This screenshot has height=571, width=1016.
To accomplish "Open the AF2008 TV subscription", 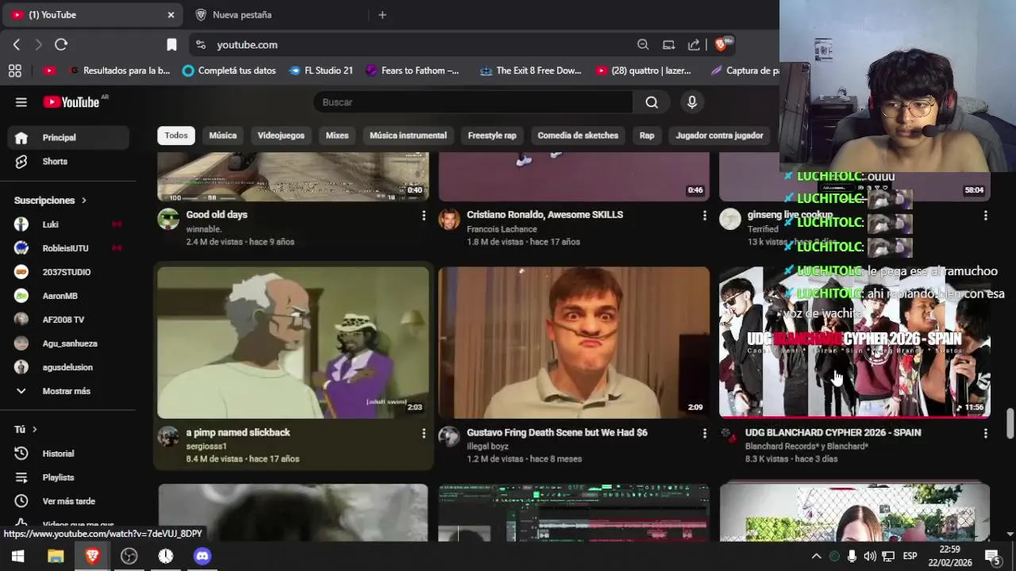I will pyautogui.click(x=68, y=320).
